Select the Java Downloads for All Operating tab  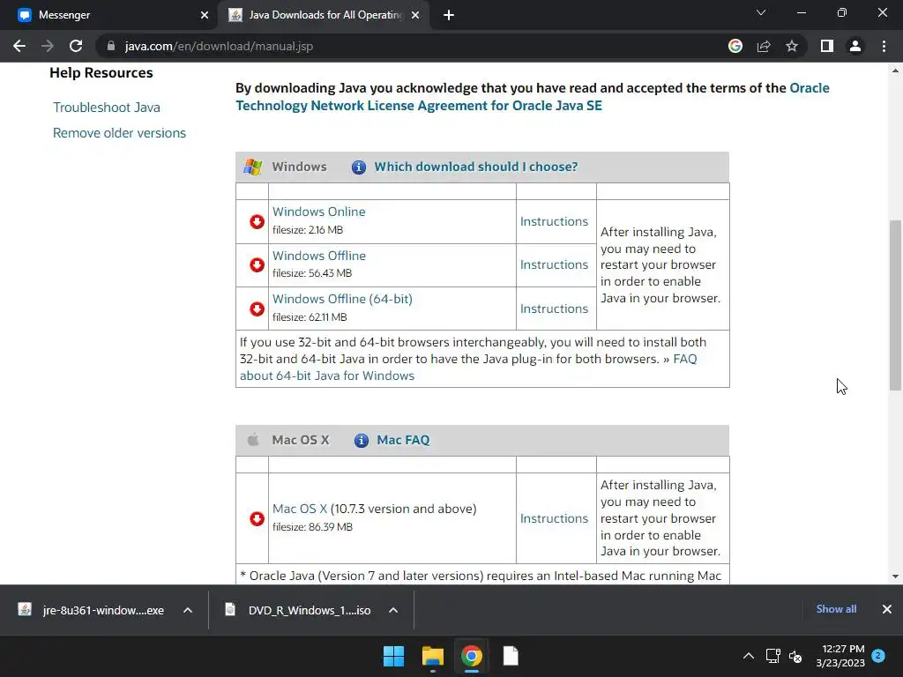click(325, 15)
